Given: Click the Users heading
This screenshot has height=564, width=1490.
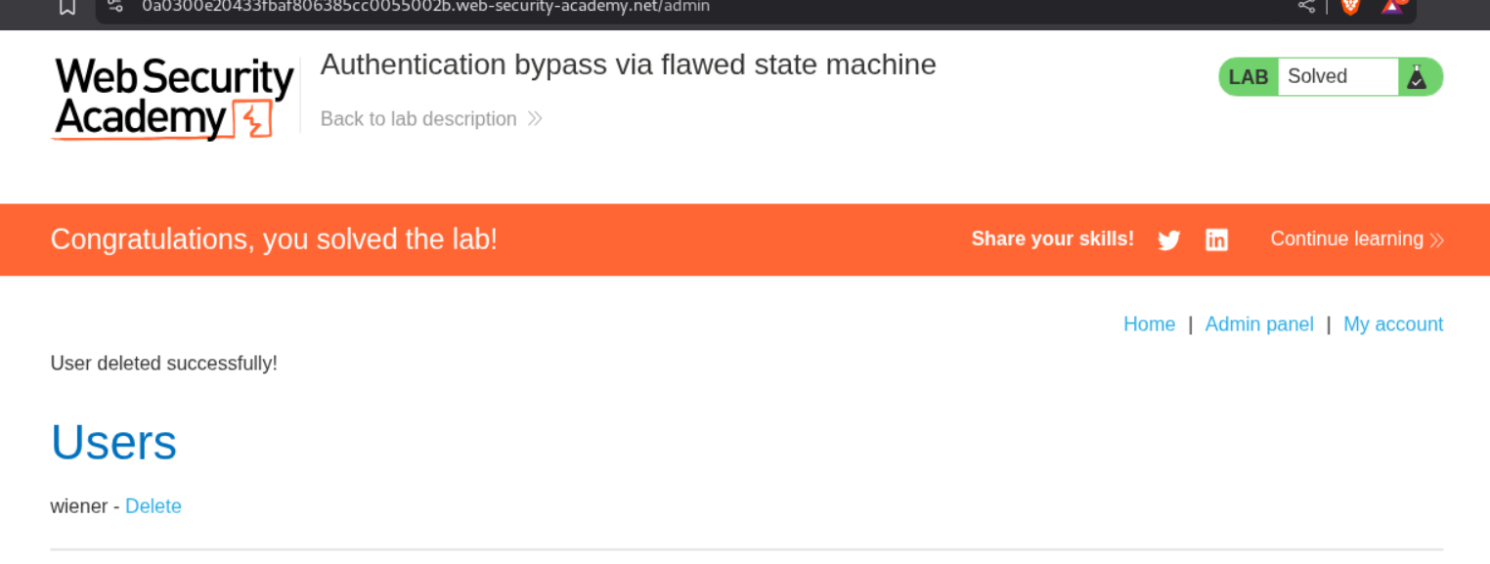Looking at the screenshot, I should (x=113, y=443).
